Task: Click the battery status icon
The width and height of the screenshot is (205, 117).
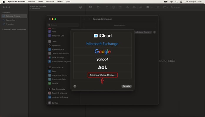Action: (166, 2)
